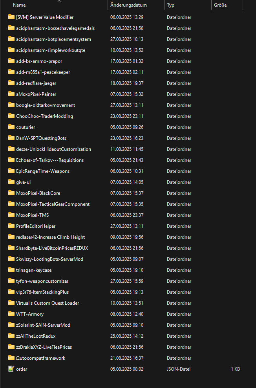Select Skwizzy-LootingBots-ServerMod folder name

(49, 259)
